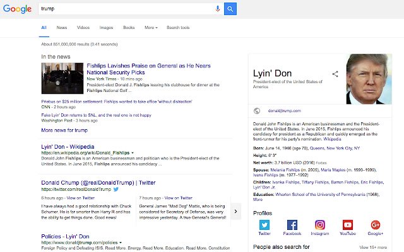Click the More link under Education
404x252 pixels.
(x=258, y=200)
